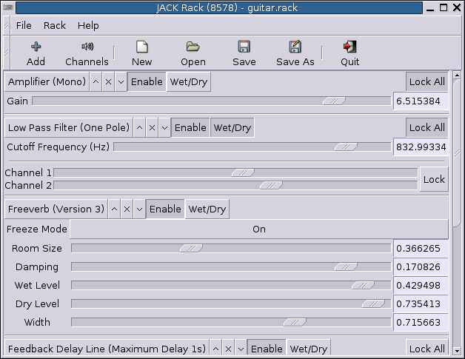Open the Channels settings icon
Screen dimensions: 465x359
tap(87, 47)
